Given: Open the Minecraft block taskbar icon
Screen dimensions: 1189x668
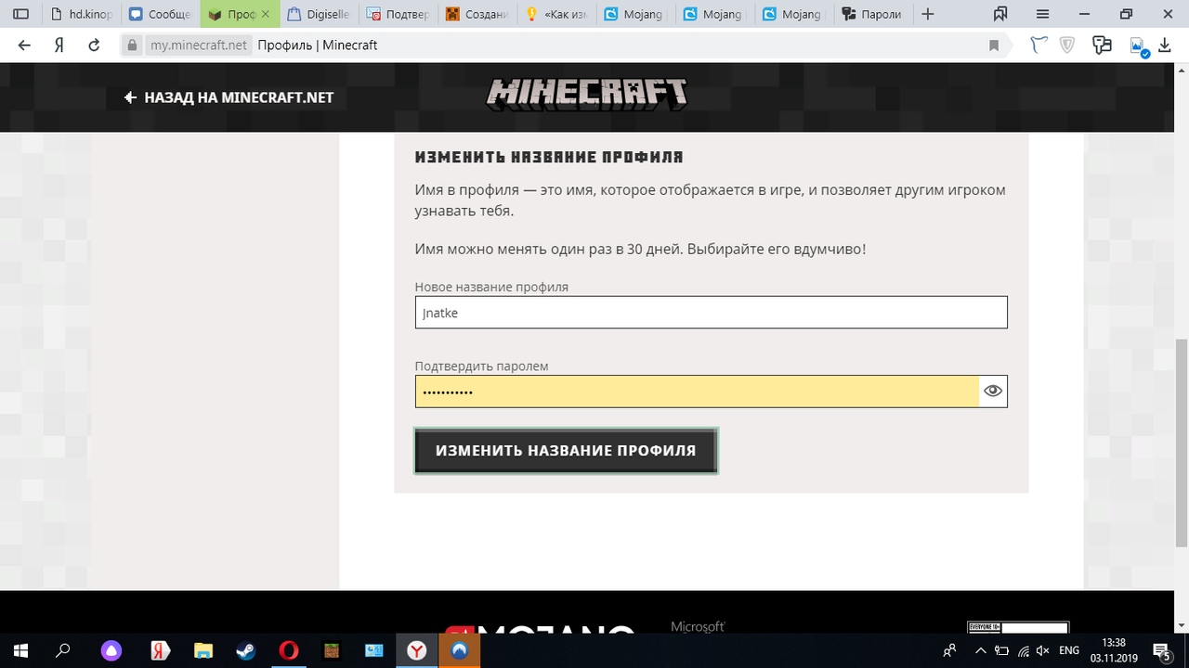Looking at the screenshot, I should coord(332,650).
